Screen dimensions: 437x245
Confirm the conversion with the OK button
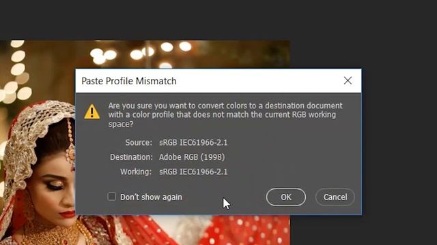point(285,197)
